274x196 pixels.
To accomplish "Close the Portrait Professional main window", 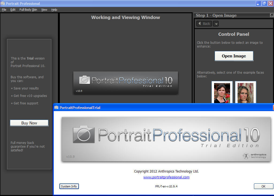I will tap(271, 3).
